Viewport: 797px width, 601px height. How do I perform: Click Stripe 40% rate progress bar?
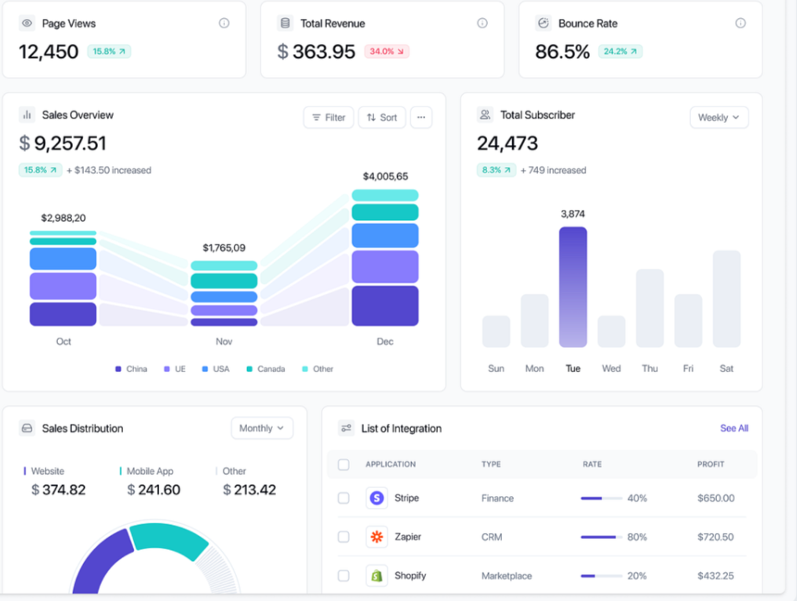tap(602, 498)
